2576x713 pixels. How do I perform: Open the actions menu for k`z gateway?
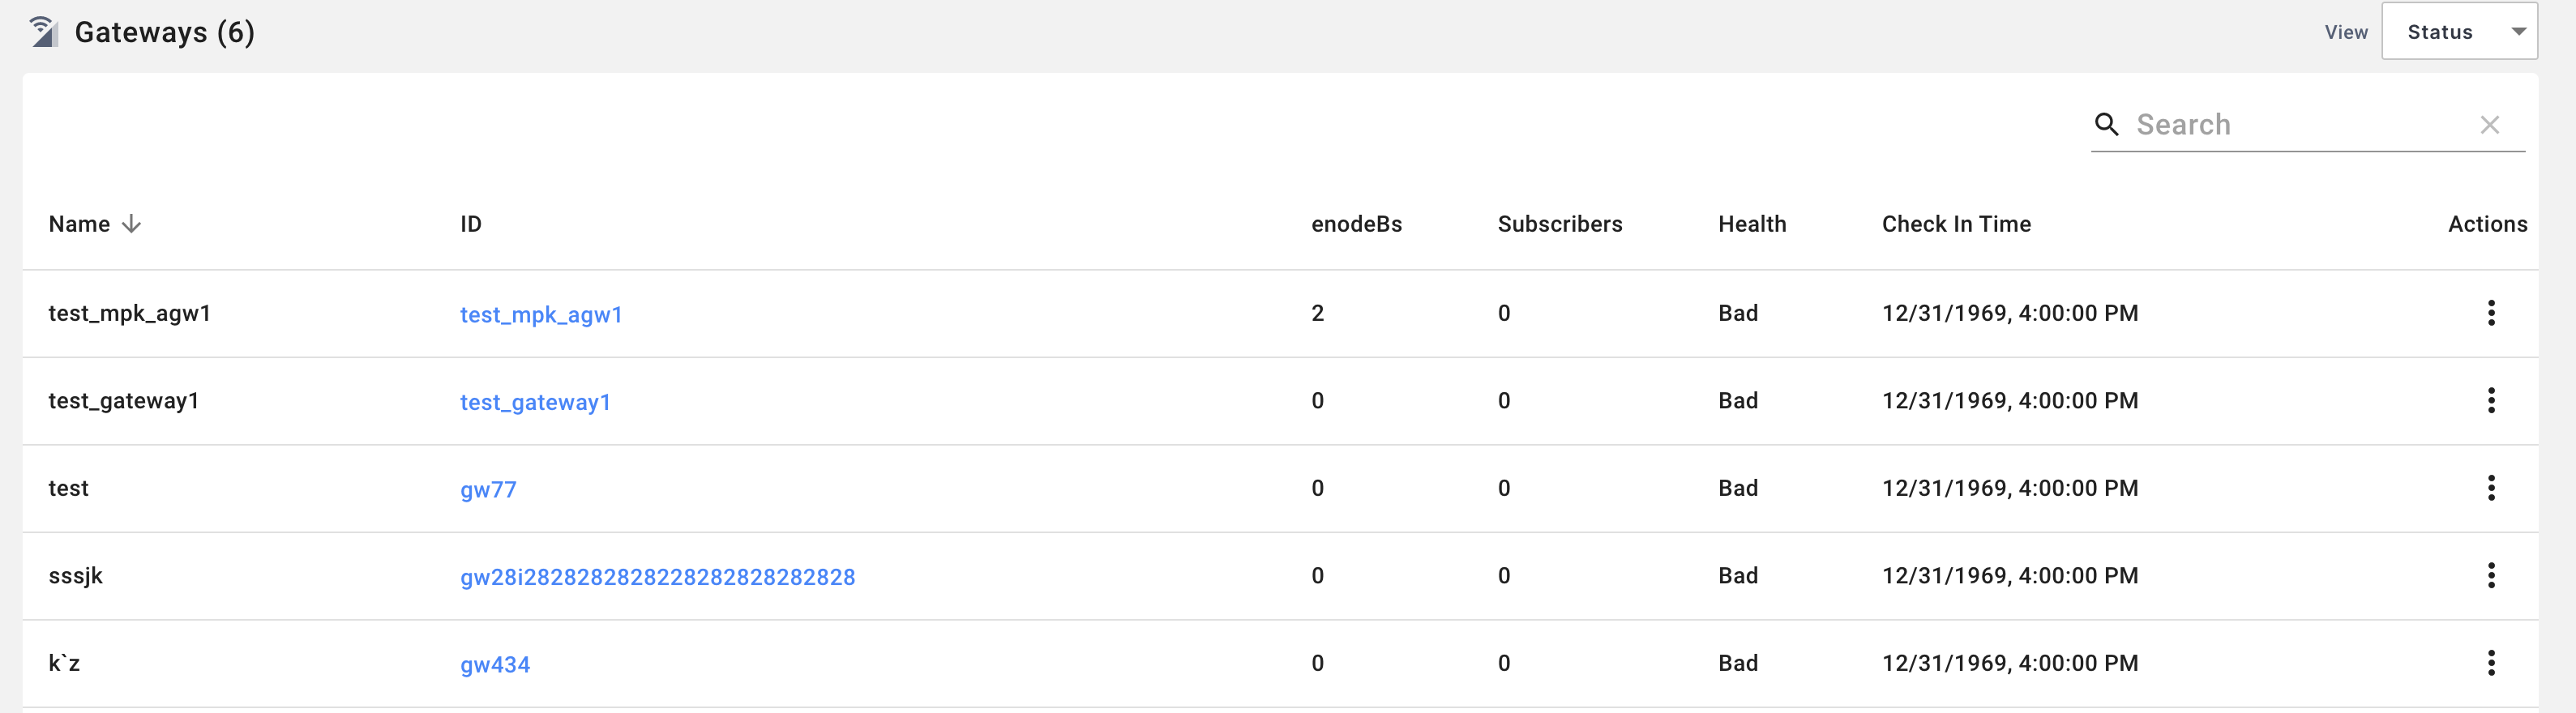[2491, 663]
